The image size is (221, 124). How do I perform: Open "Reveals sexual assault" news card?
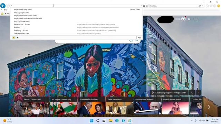[175, 106]
